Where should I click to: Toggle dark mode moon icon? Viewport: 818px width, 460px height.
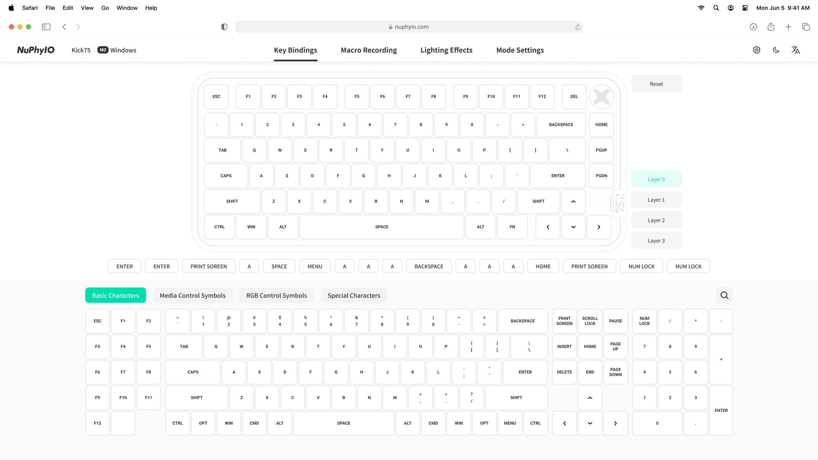pyautogui.click(x=776, y=50)
